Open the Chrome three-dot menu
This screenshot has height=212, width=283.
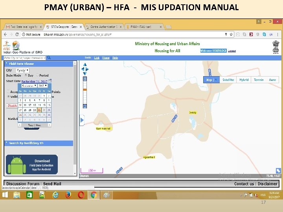point(277,34)
